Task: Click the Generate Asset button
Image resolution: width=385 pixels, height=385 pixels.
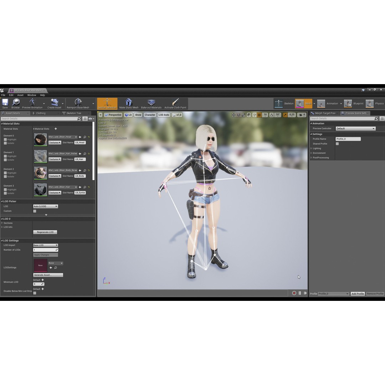Action: (x=48, y=275)
